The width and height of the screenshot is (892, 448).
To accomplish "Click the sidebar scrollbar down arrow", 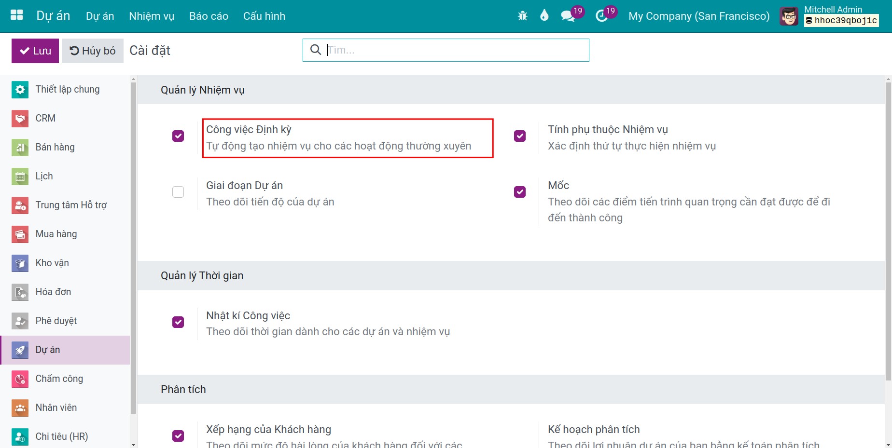I will pos(134,444).
